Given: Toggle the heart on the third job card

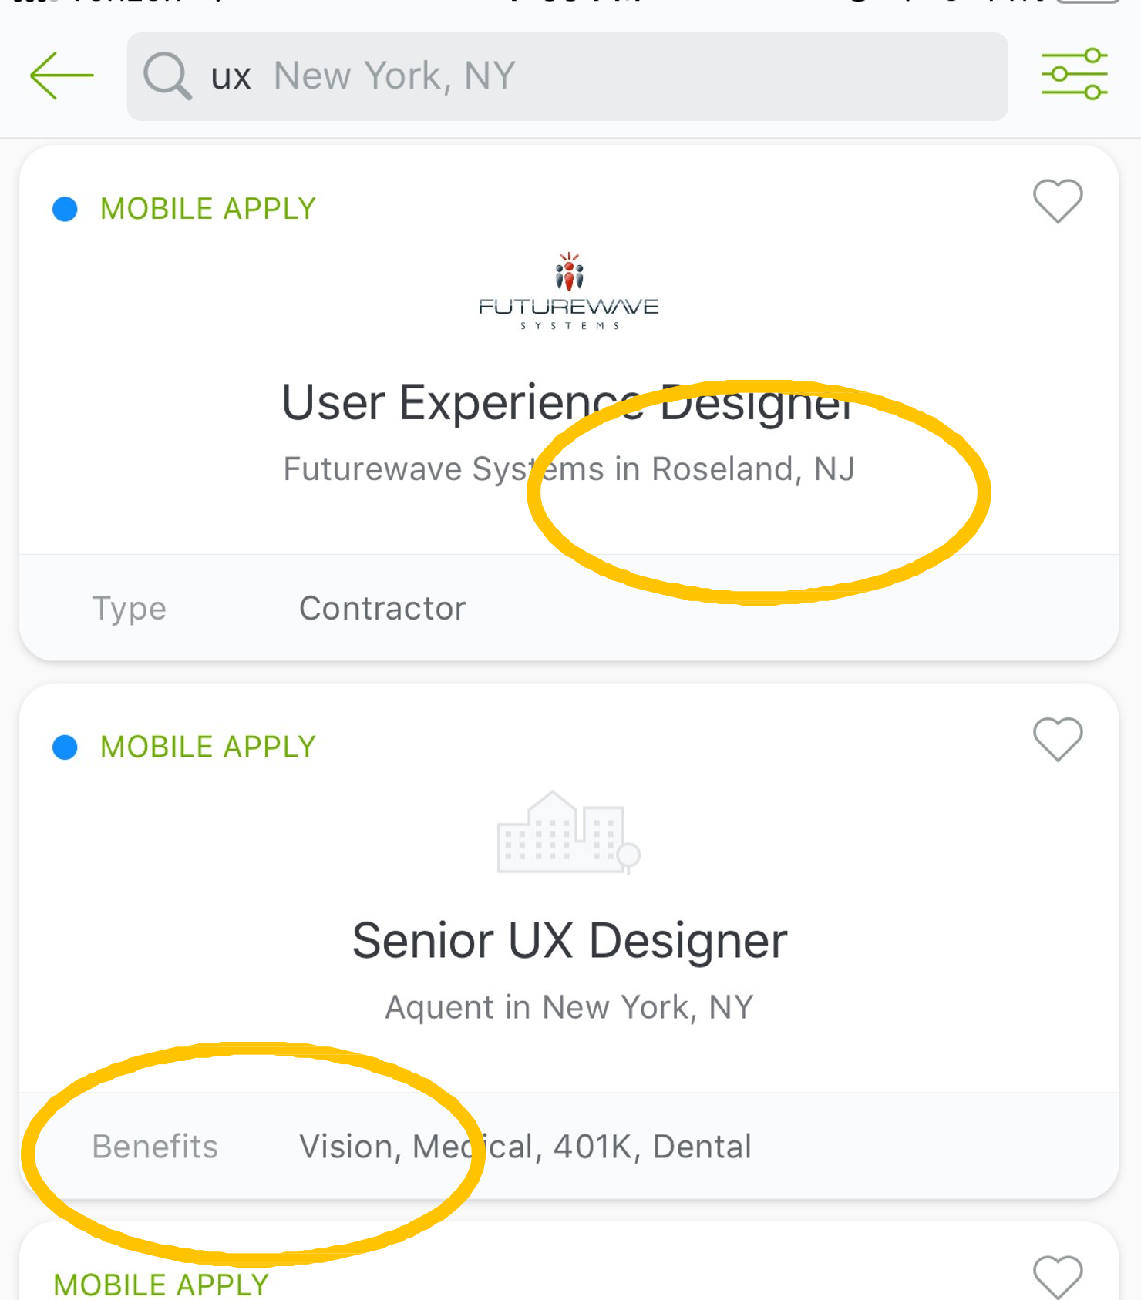Looking at the screenshot, I should (1058, 1275).
